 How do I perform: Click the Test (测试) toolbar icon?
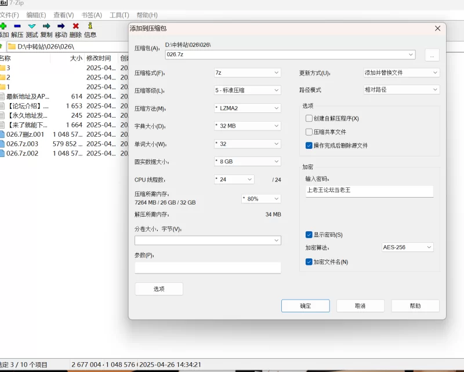click(32, 26)
